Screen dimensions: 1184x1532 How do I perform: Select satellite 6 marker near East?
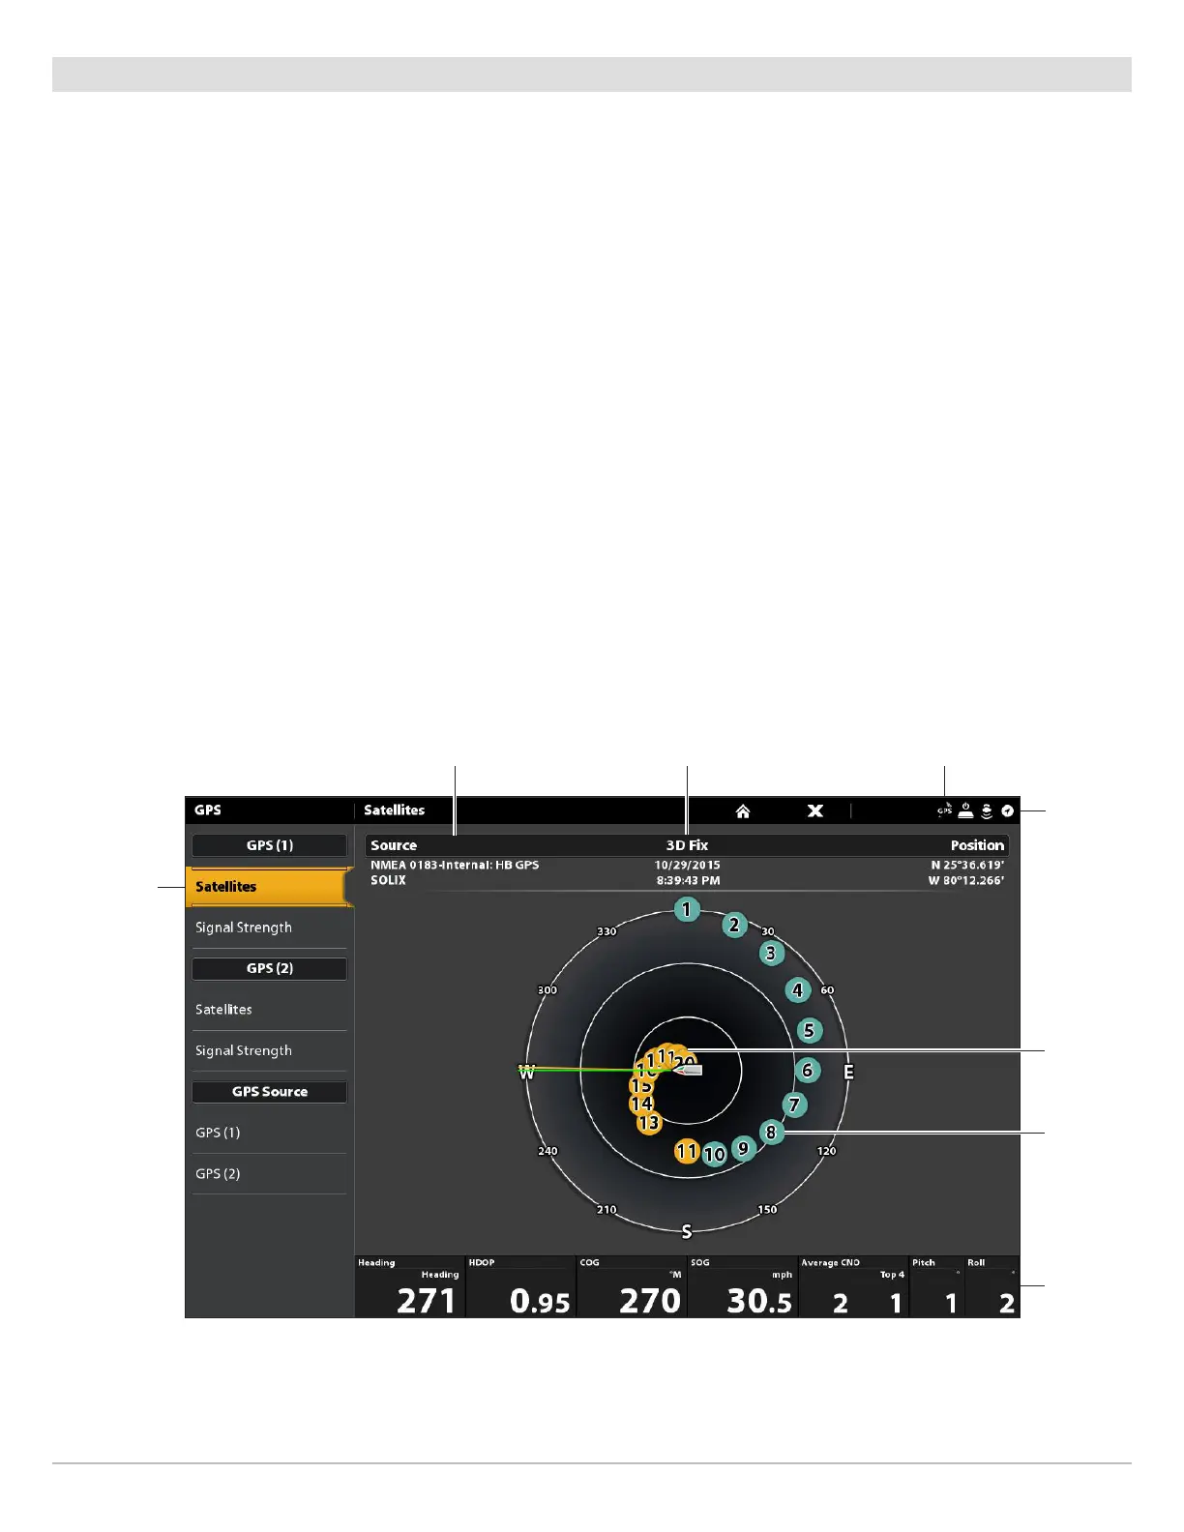click(x=808, y=1071)
